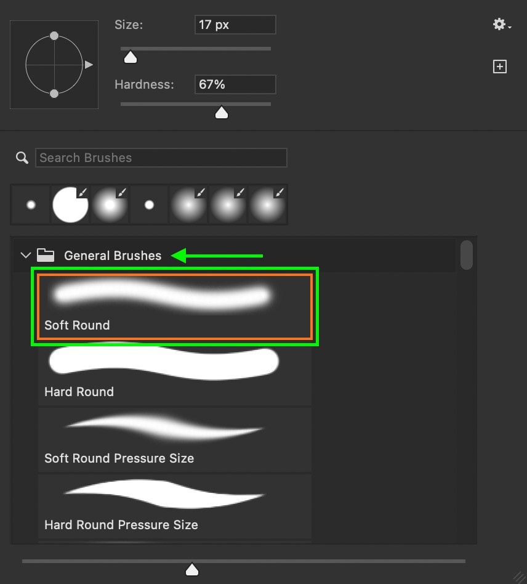Click the brush angle arrow handle
527x584 pixels.
[89, 65]
